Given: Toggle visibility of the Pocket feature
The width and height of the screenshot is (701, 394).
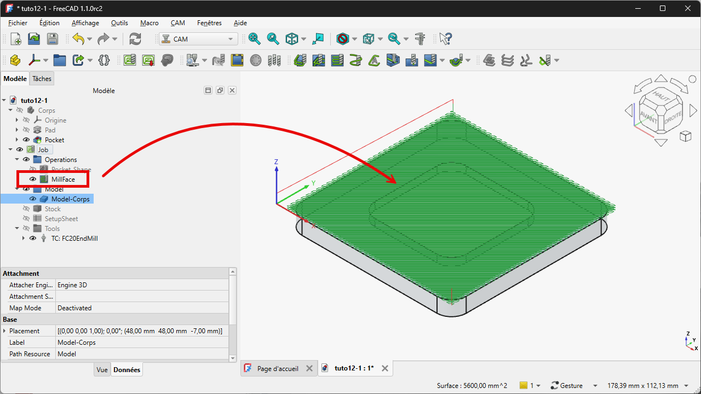Looking at the screenshot, I should (26, 140).
